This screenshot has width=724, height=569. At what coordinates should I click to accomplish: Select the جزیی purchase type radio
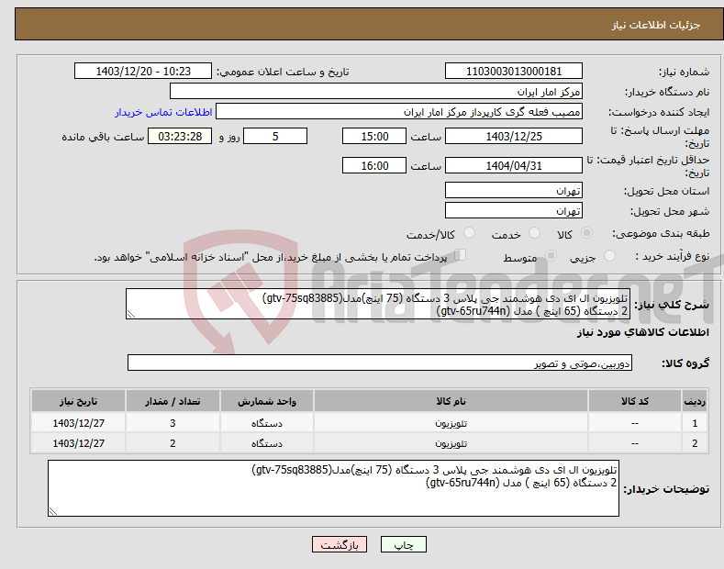609,256
